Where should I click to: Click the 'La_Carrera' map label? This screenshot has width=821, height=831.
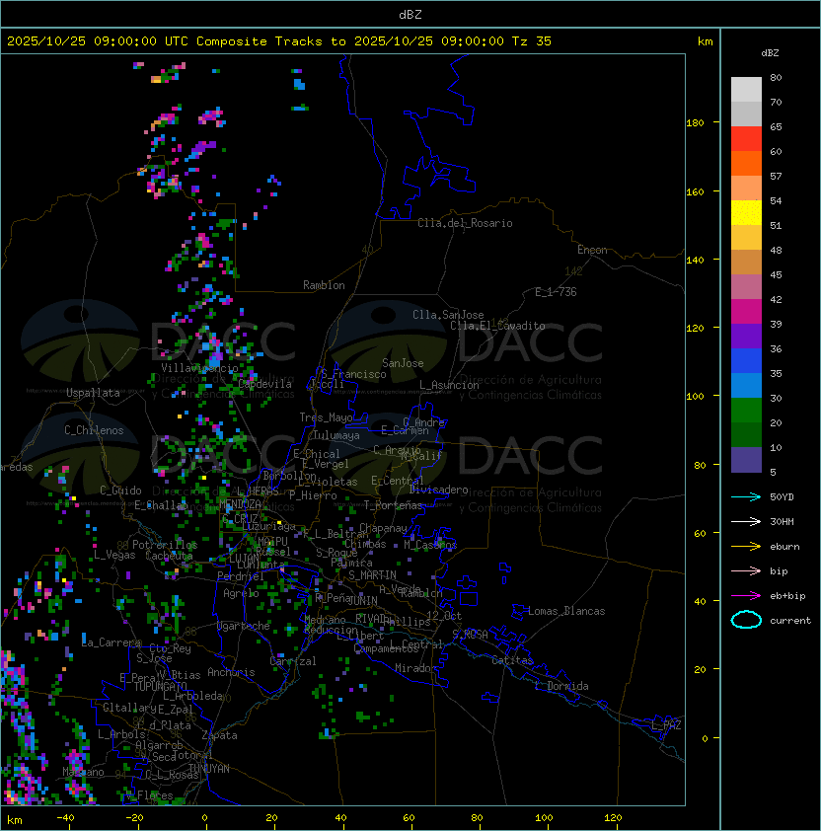pos(112,642)
